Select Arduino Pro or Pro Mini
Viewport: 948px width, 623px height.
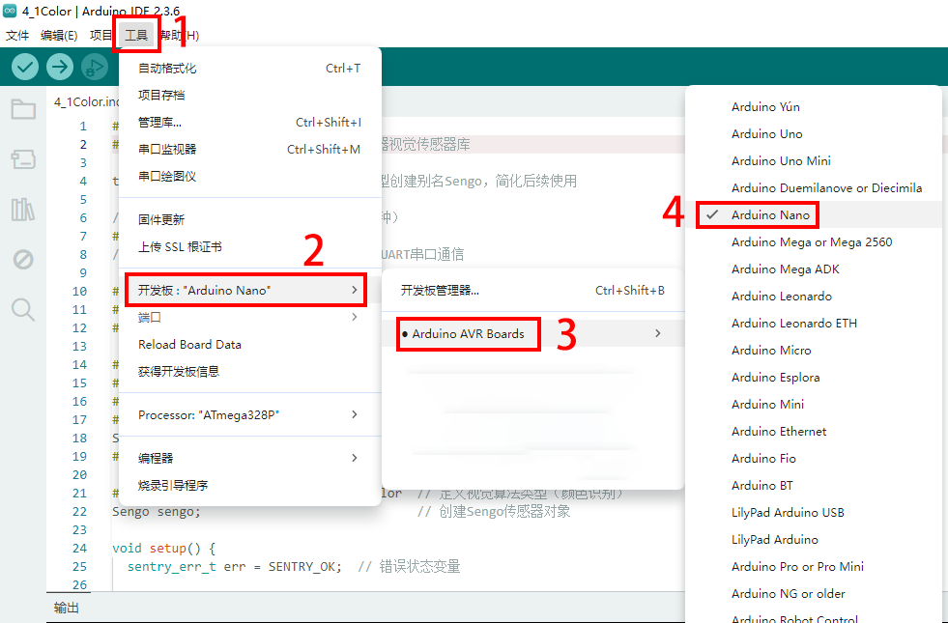814,567
